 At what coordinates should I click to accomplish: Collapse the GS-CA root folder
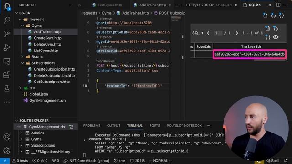(16, 13)
